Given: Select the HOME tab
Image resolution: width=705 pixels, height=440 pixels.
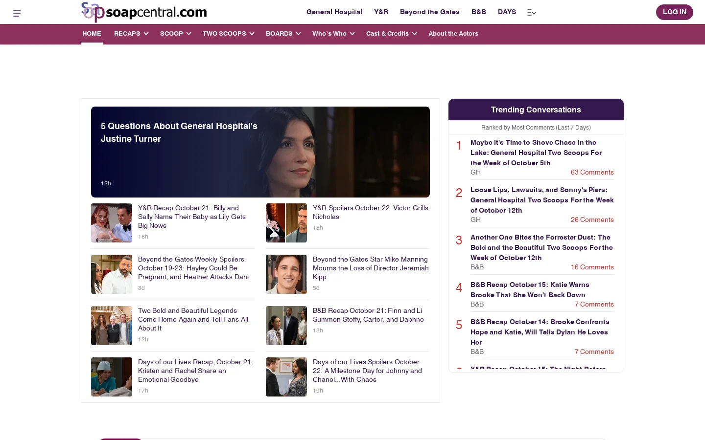Looking at the screenshot, I should pos(92,34).
